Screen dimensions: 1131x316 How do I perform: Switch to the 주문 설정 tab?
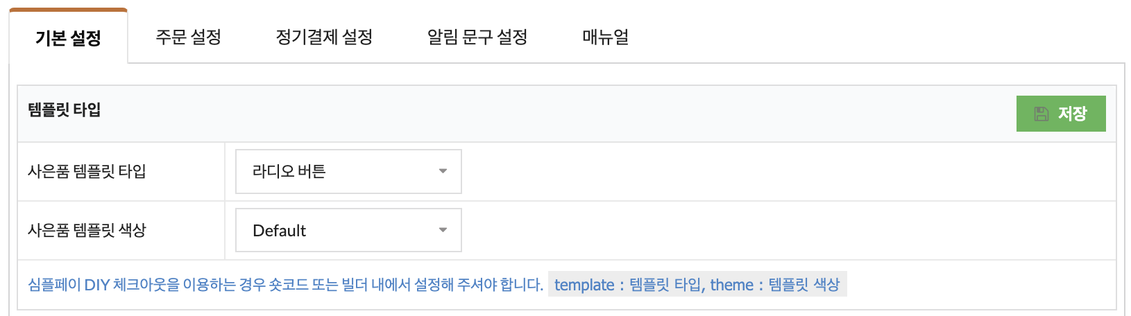pyautogui.click(x=188, y=37)
